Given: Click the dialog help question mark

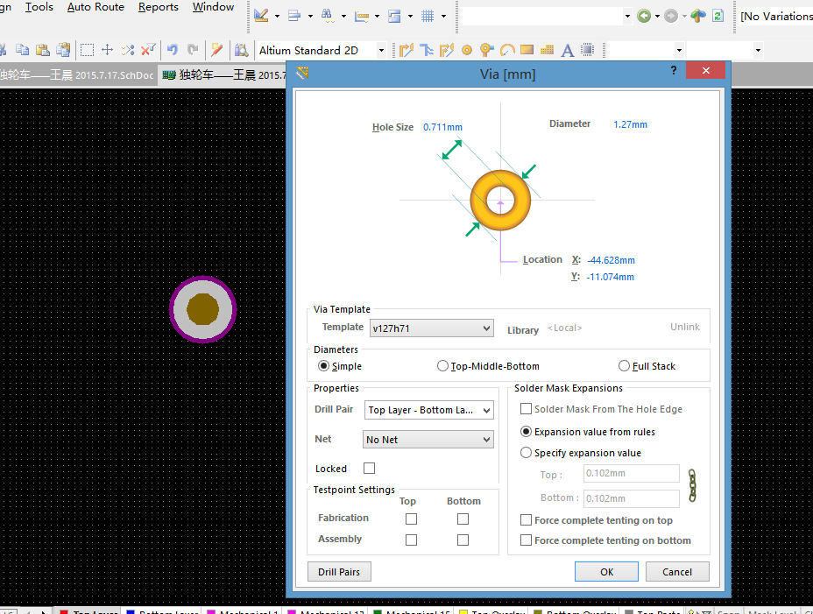Looking at the screenshot, I should pyautogui.click(x=673, y=70).
